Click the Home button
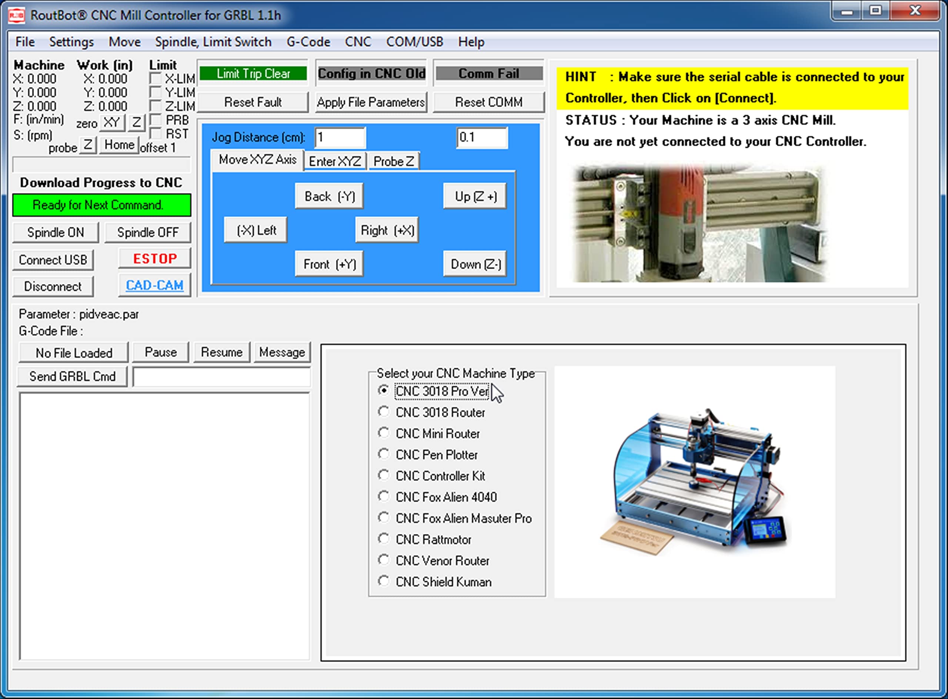Screen dimensions: 948x699 [119, 145]
